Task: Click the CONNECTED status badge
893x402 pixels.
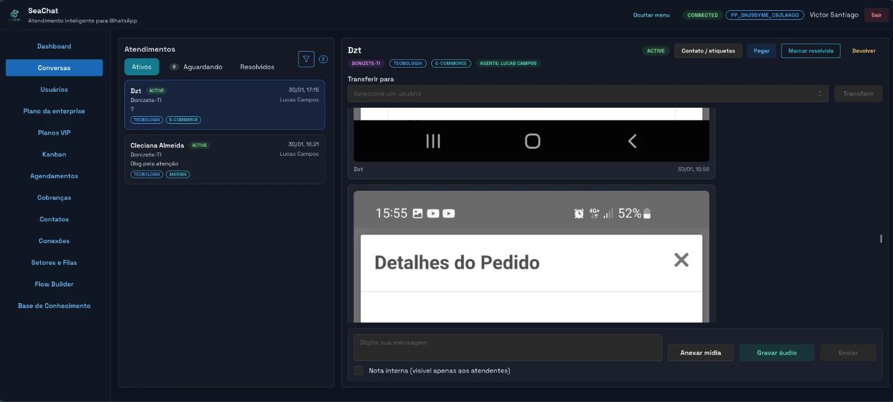Action: 702,15
